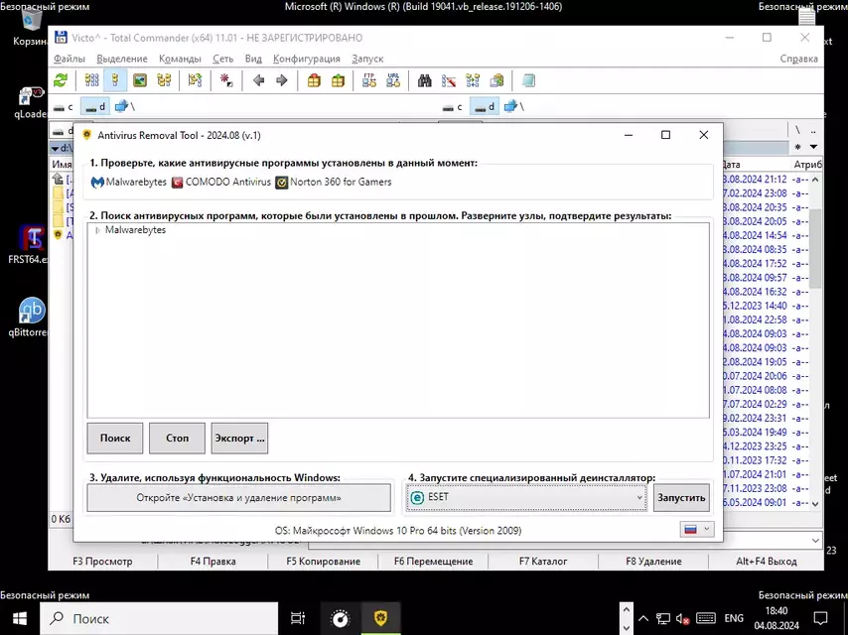The height and width of the screenshot is (635, 848).
Task: Open the Сеть menu
Action: click(222, 59)
